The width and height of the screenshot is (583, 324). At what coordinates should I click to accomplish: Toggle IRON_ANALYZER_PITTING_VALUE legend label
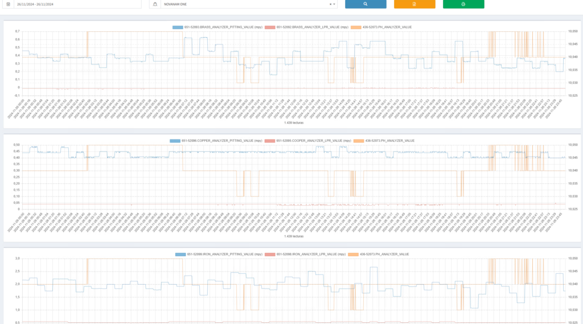point(221,254)
